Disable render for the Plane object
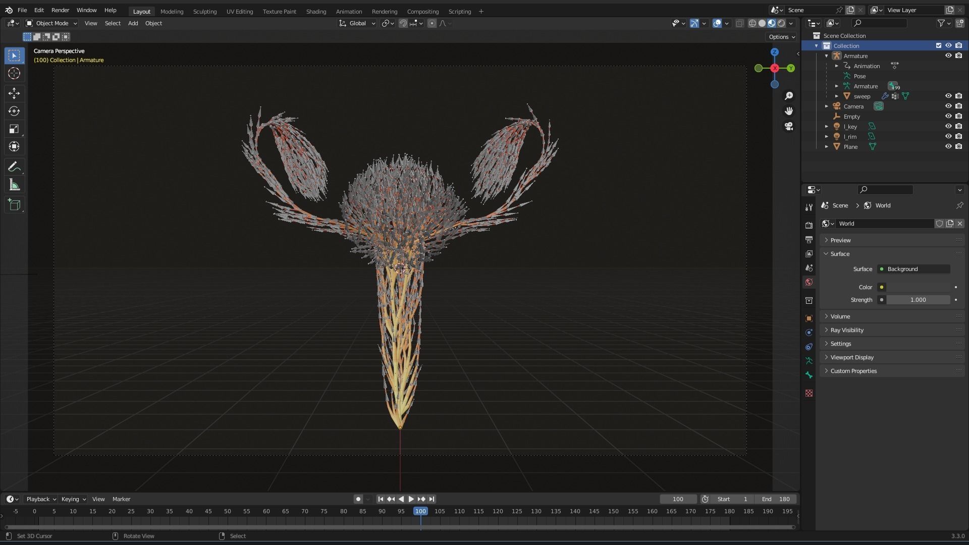The height and width of the screenshot is (545, 969). coord(958,146)
